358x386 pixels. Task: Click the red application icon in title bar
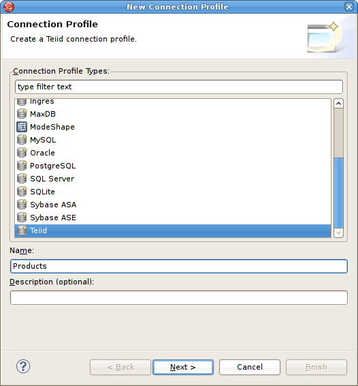(x=9, y=7)
